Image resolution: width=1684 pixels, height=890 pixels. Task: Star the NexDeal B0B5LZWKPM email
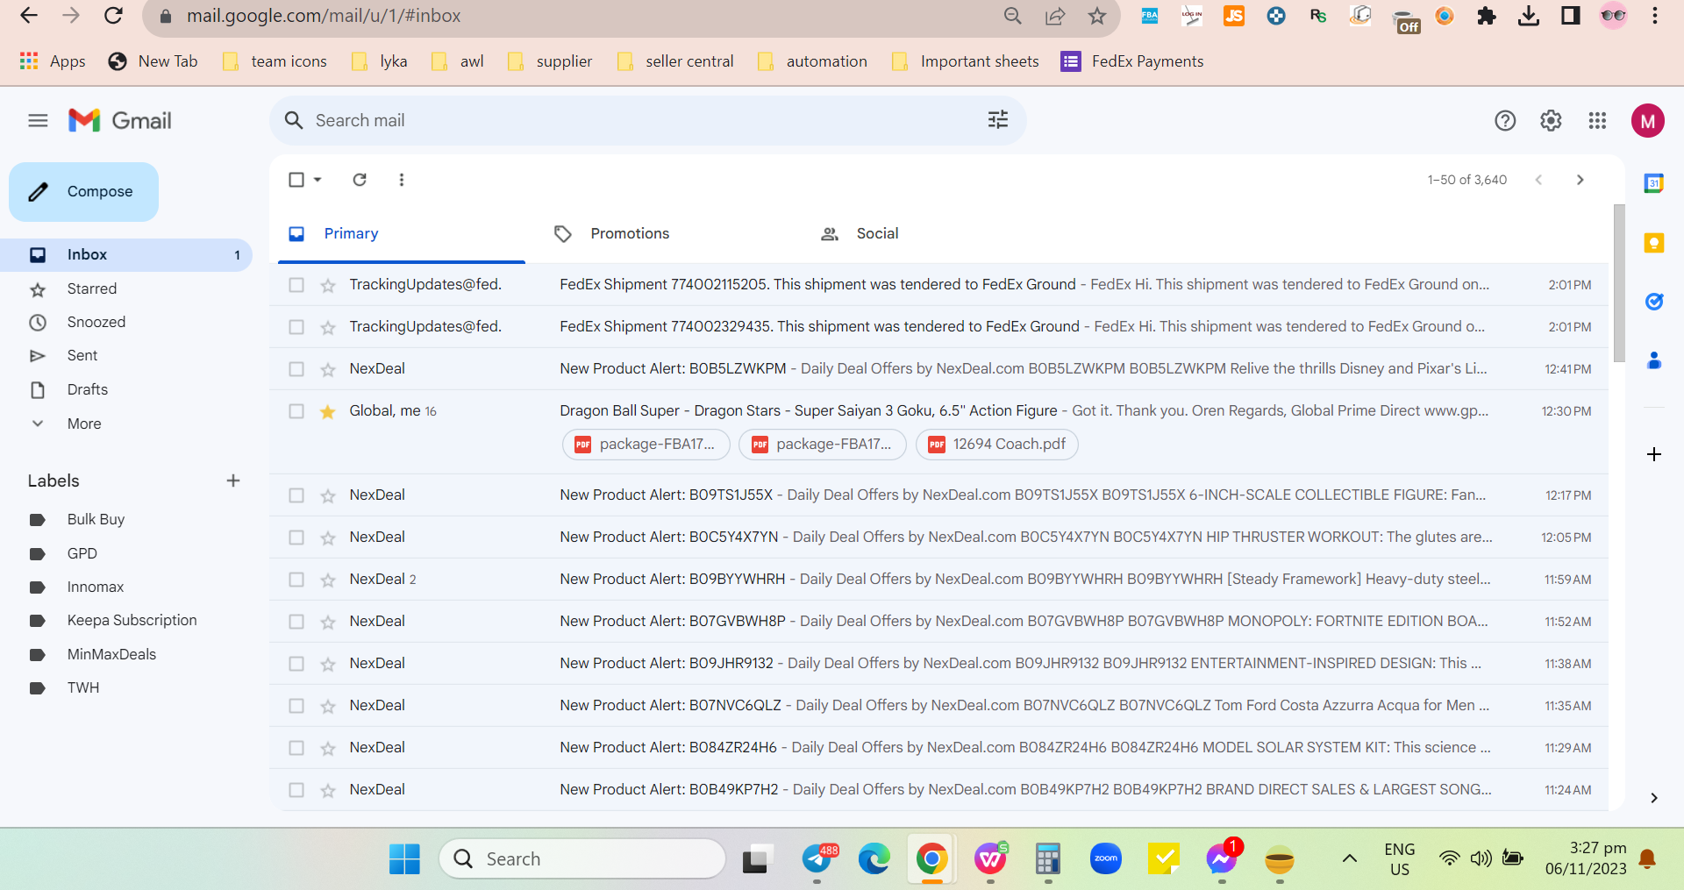click(x=328, y=369)
